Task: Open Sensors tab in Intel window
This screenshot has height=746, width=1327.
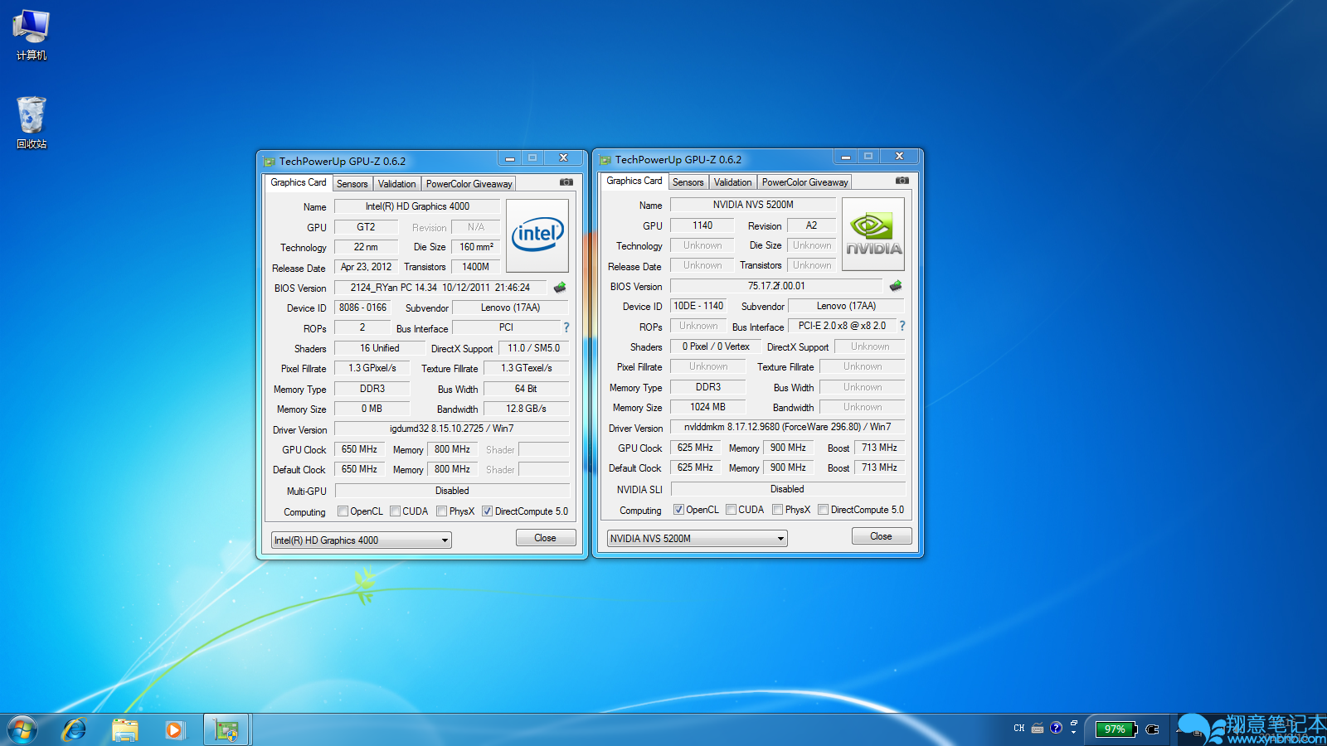Action: (352, 184)
